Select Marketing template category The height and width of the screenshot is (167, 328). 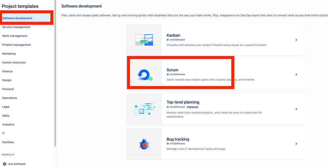9,53
